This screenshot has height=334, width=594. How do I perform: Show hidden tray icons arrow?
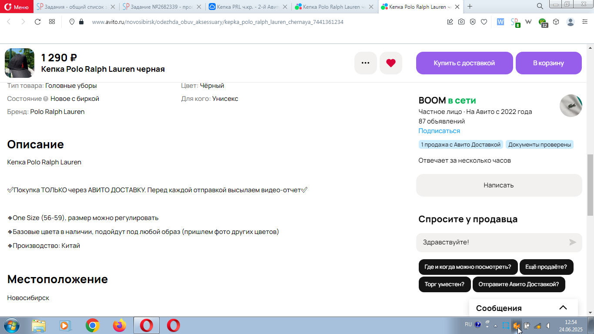click(x=495, y=325)
